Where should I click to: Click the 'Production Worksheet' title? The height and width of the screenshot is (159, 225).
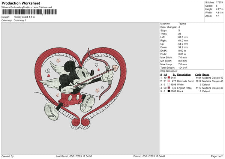(x=21, y=3)
